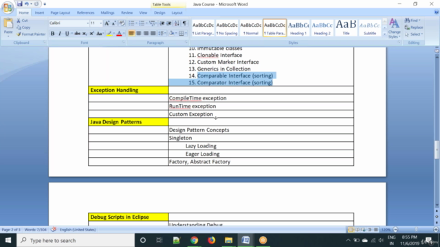Copy the selected text
Screen dimensions: 440x247
tap(23, 27)
